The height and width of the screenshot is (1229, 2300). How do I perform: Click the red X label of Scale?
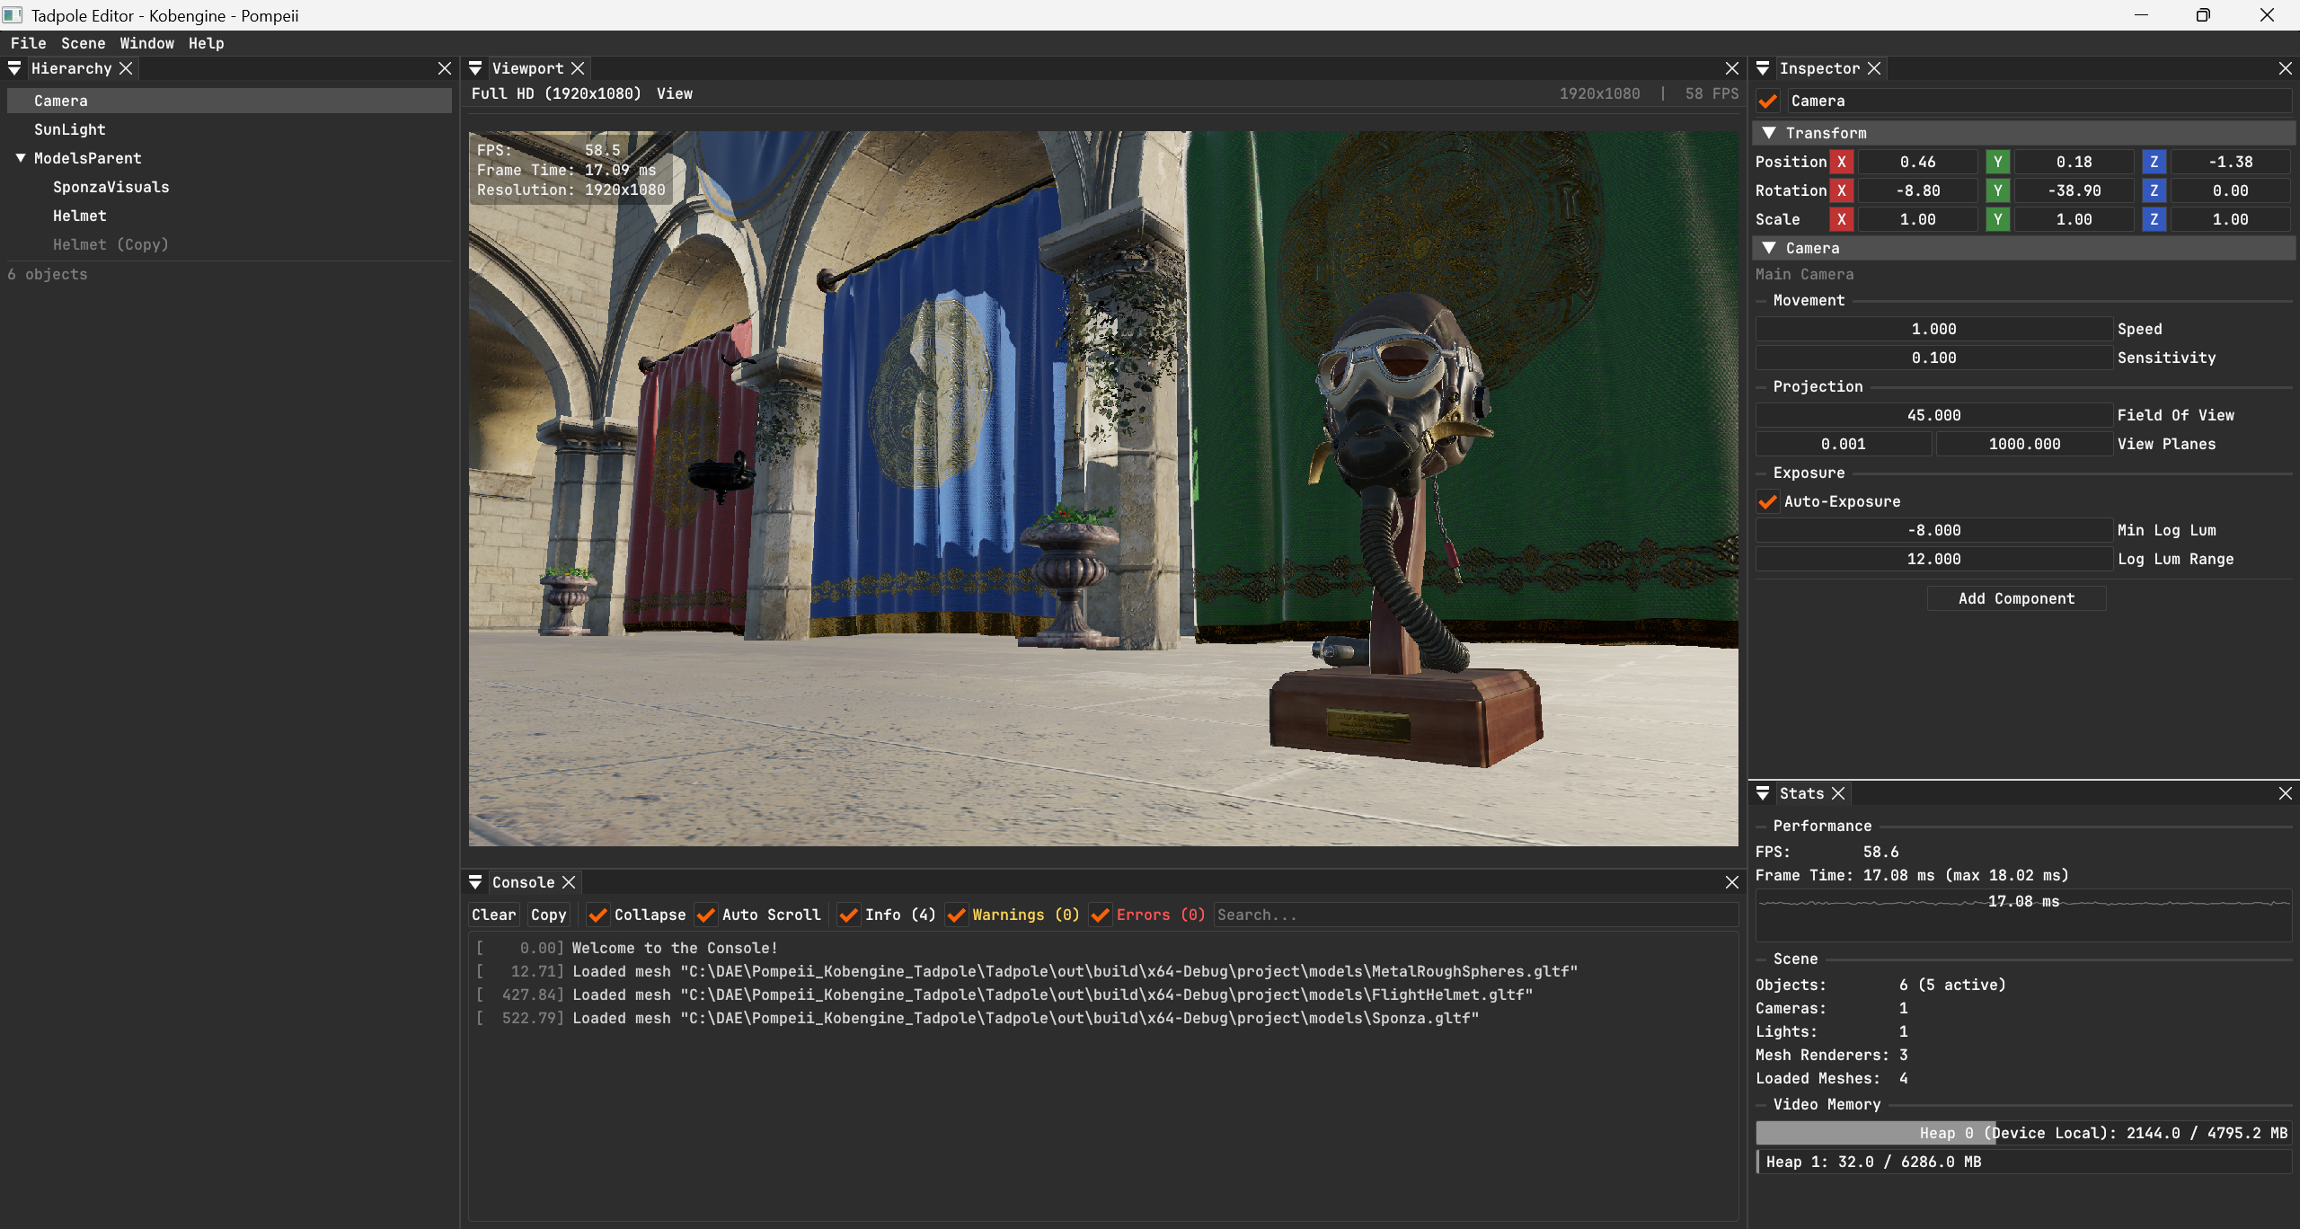[x=1842, y=219]
